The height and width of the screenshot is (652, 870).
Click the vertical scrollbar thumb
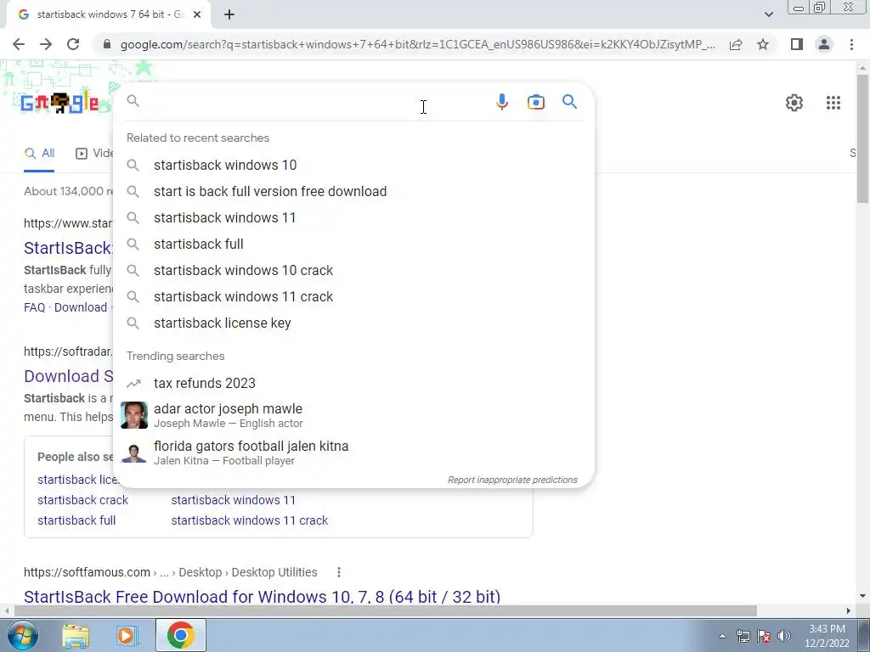[862, 138]
